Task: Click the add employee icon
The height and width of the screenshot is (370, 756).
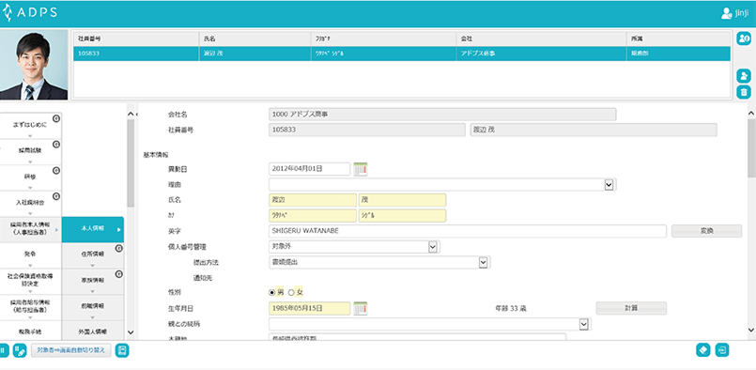Action: click(x=744, y=76)
